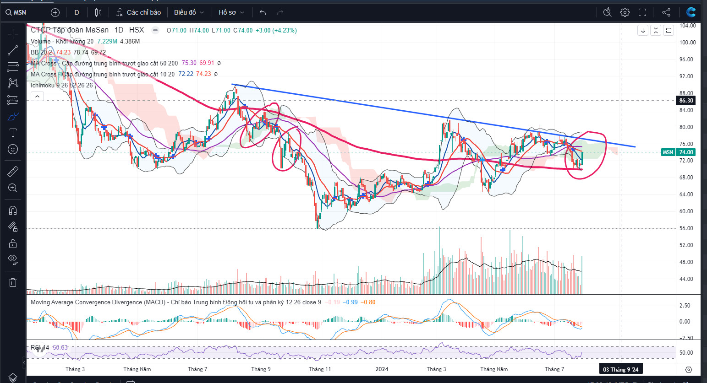Click the 86.30 crosshair price label

coord(686,101)
